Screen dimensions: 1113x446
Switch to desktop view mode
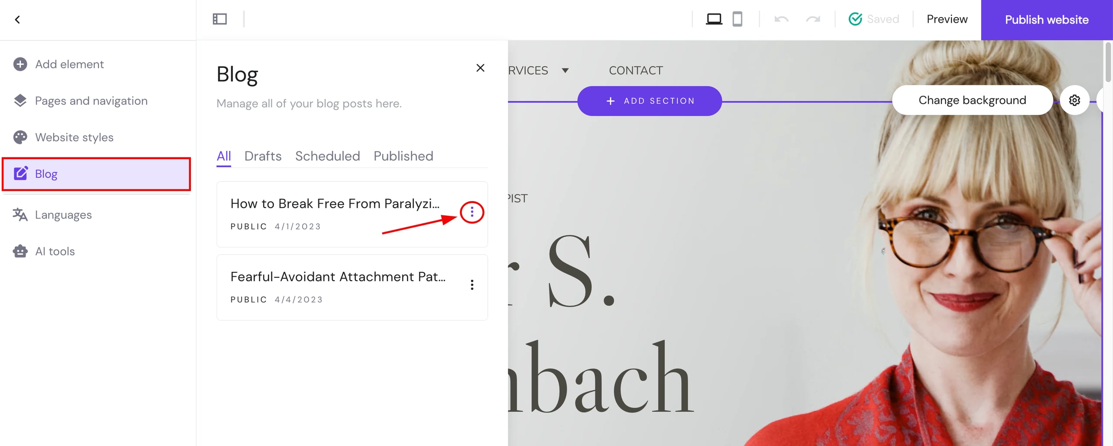pos(715,19)
